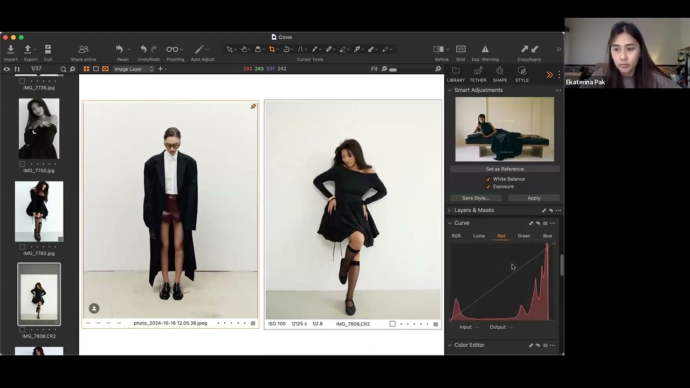Switch to single viewer icon
Screen dimensions: 690x388
click(96, 69)
